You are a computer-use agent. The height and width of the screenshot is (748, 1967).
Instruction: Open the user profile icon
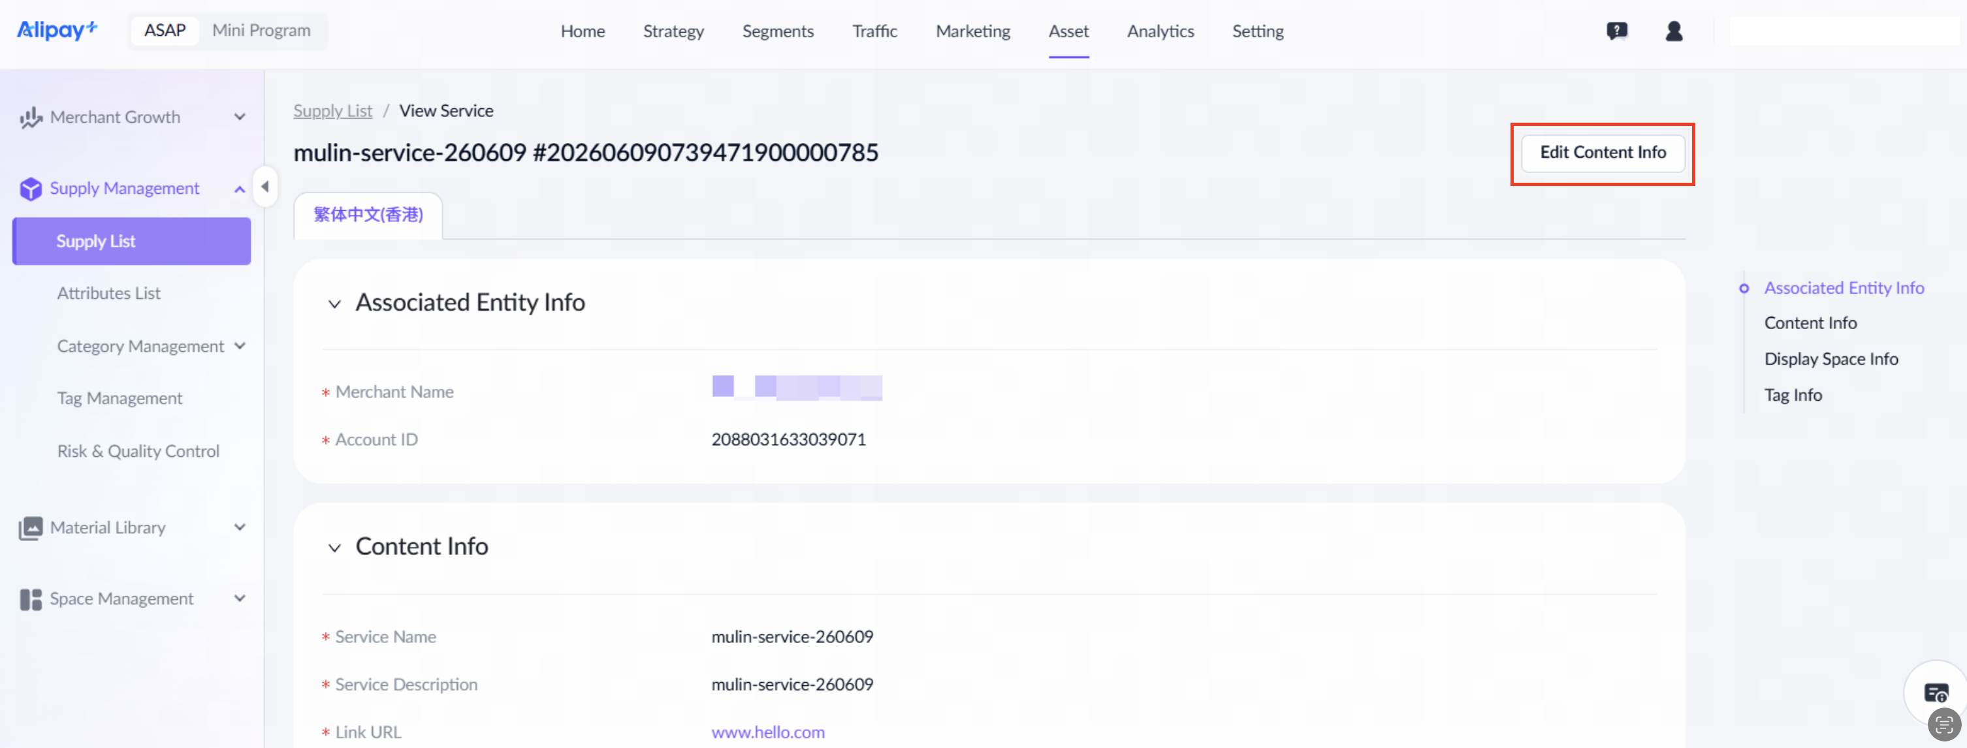click(1674, 31)
